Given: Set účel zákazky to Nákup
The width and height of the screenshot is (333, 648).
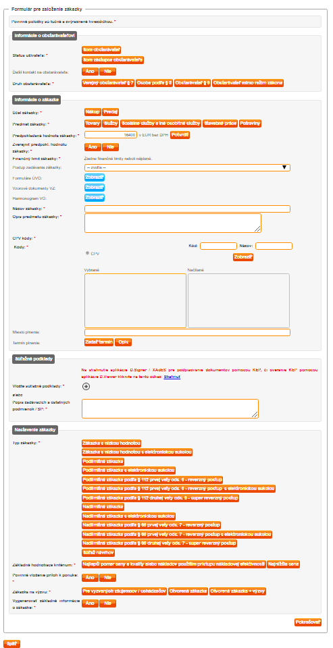Looking at the screenshot, I should tap(93, 112).
